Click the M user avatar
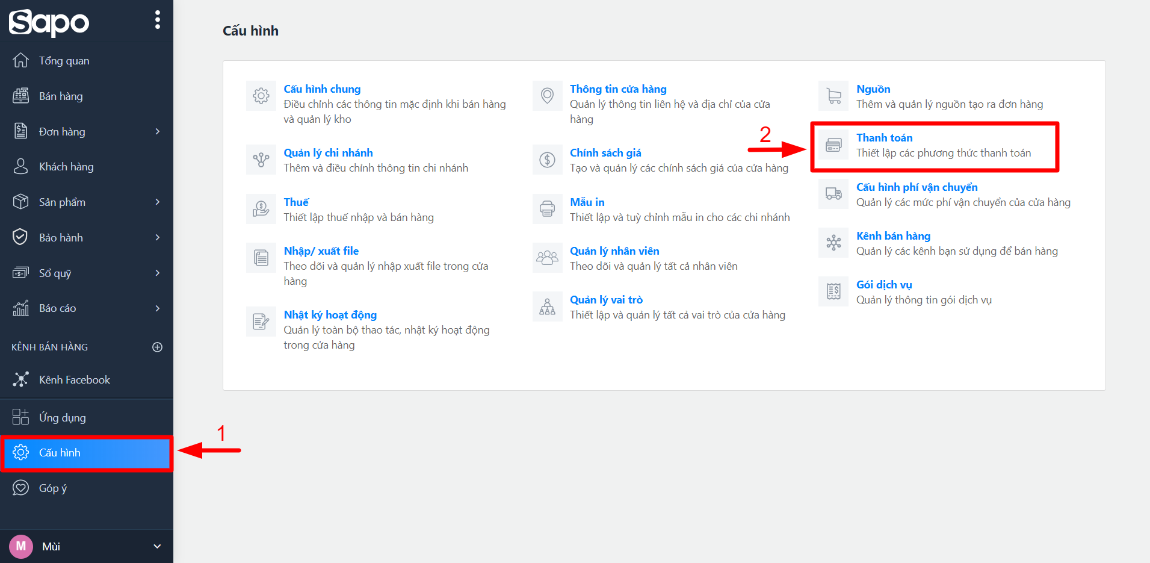Viewport: 1150px width, 563px height. (21, 546)
